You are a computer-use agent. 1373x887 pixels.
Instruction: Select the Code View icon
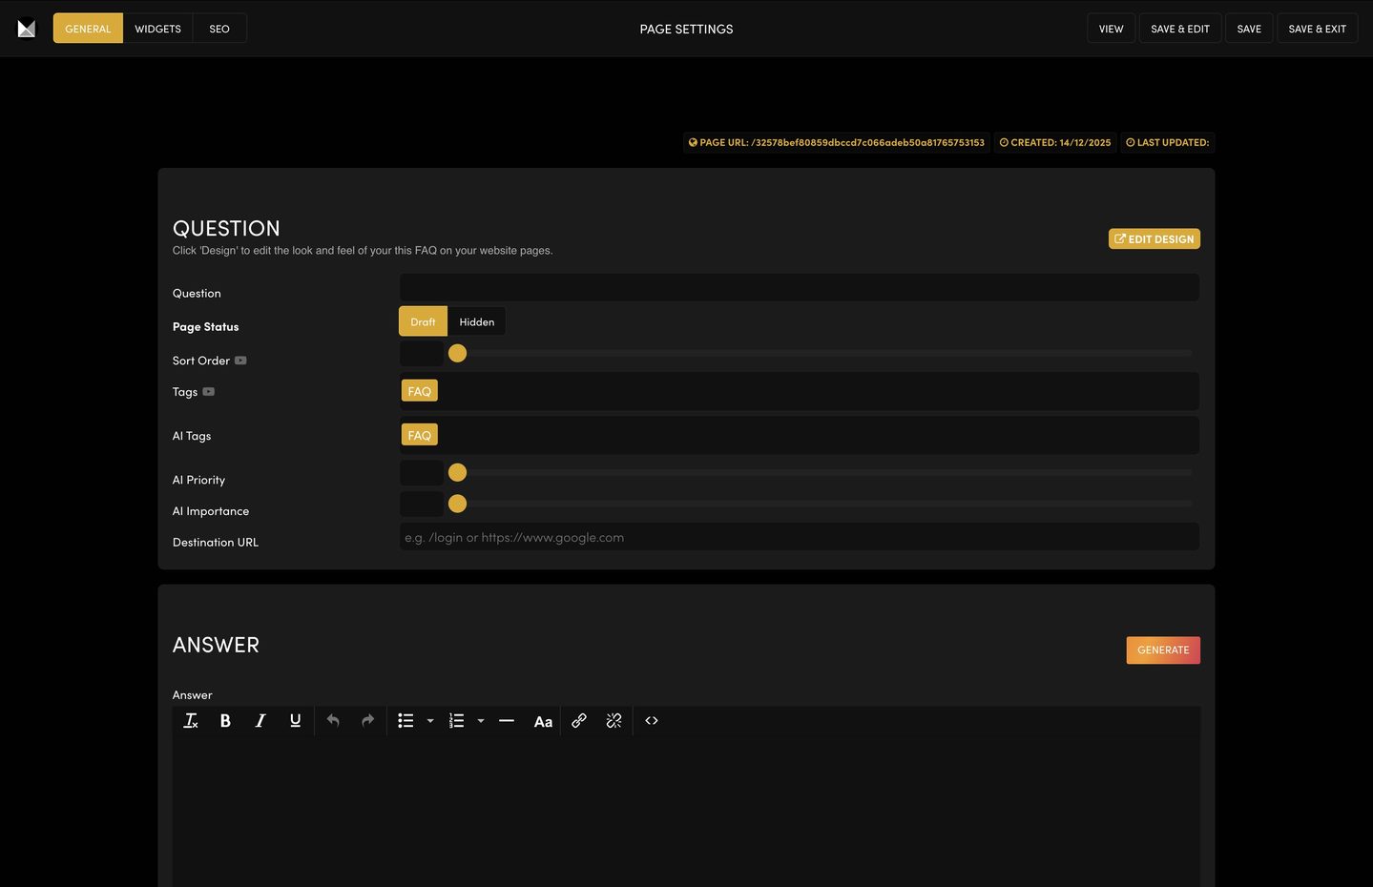pos(651,720)
